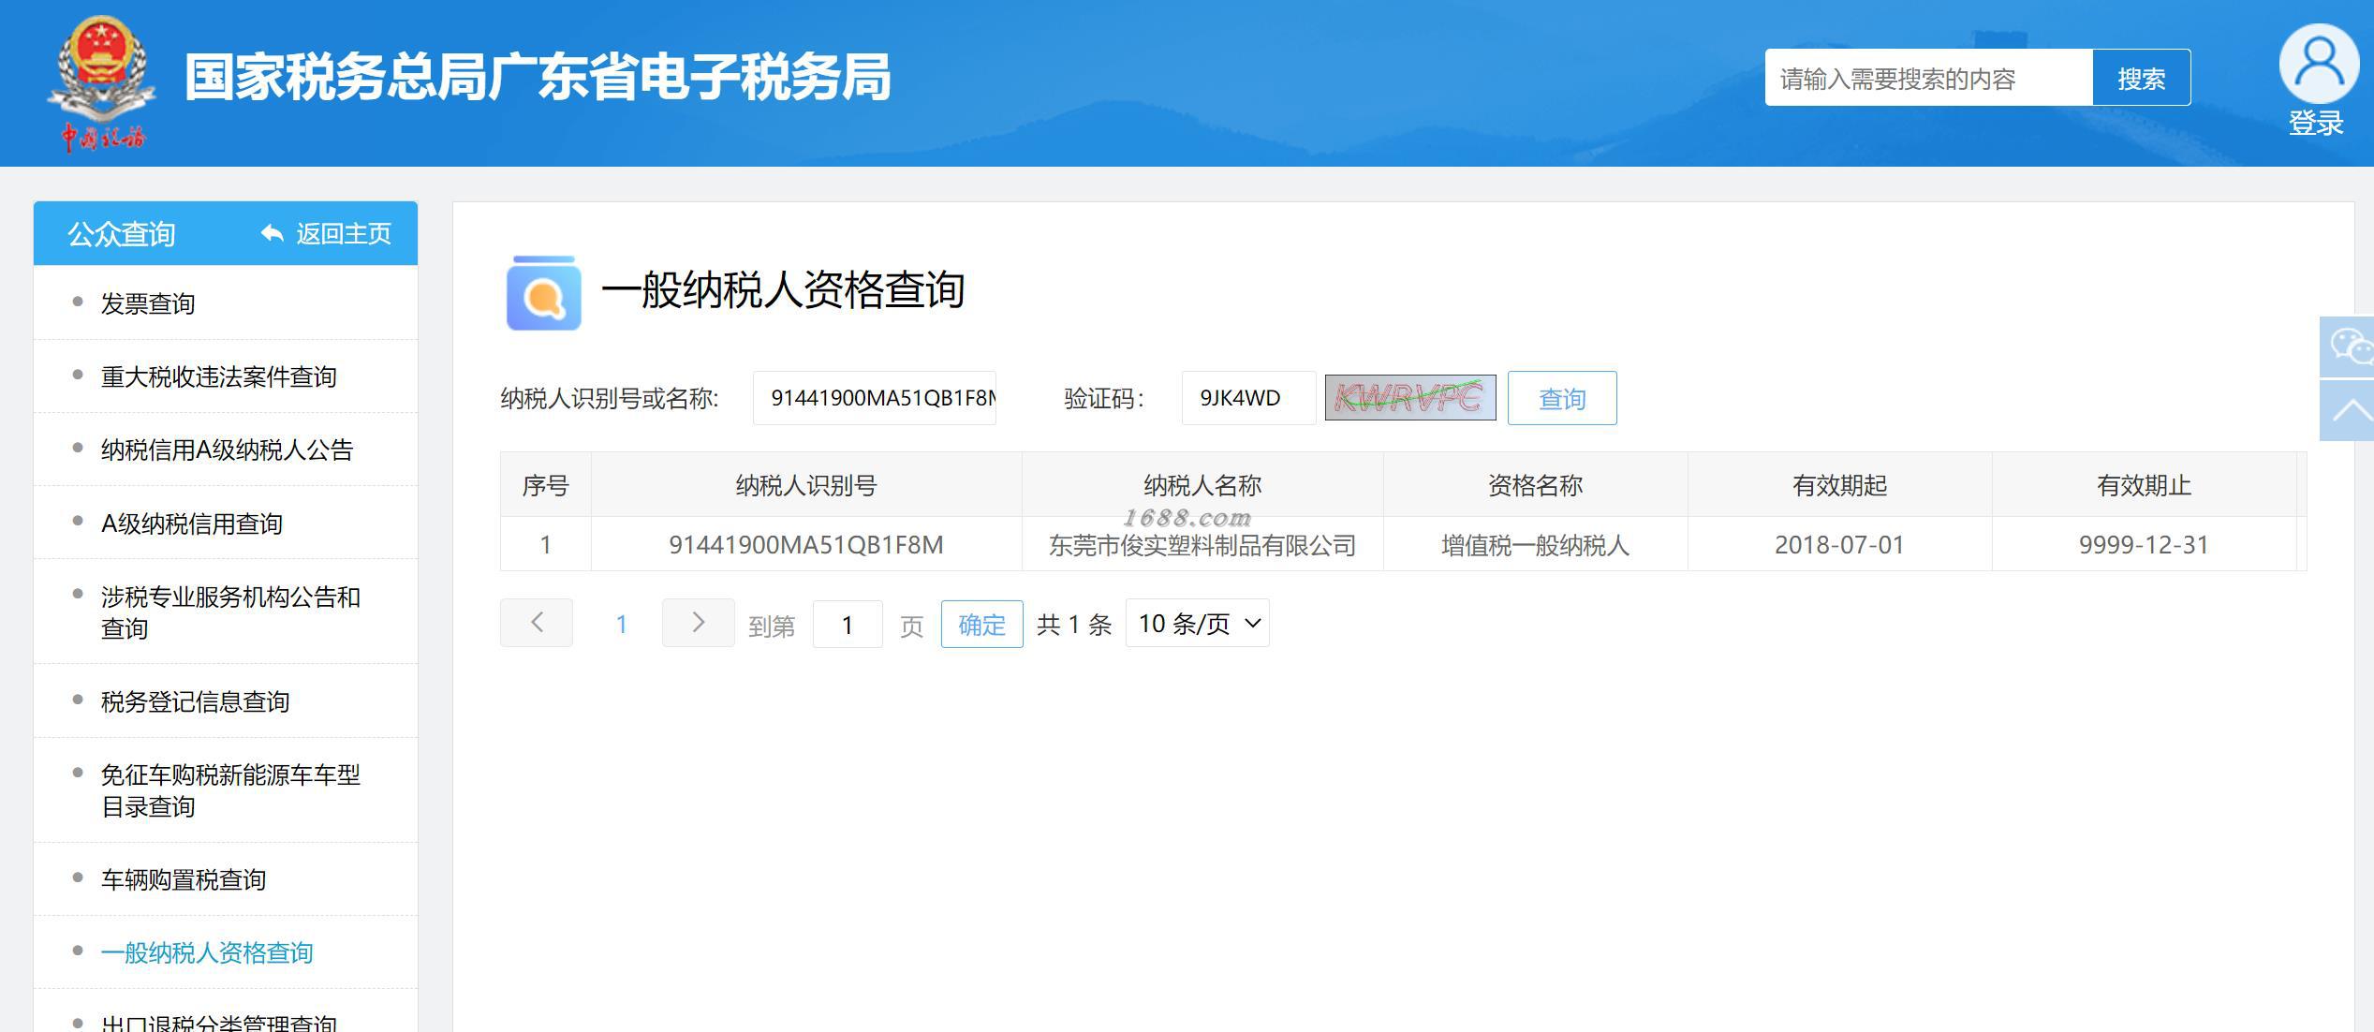Open 纳税信用A级纳税人公告 menu item
Screen dimensions: 2374x1032
(227, 450)
